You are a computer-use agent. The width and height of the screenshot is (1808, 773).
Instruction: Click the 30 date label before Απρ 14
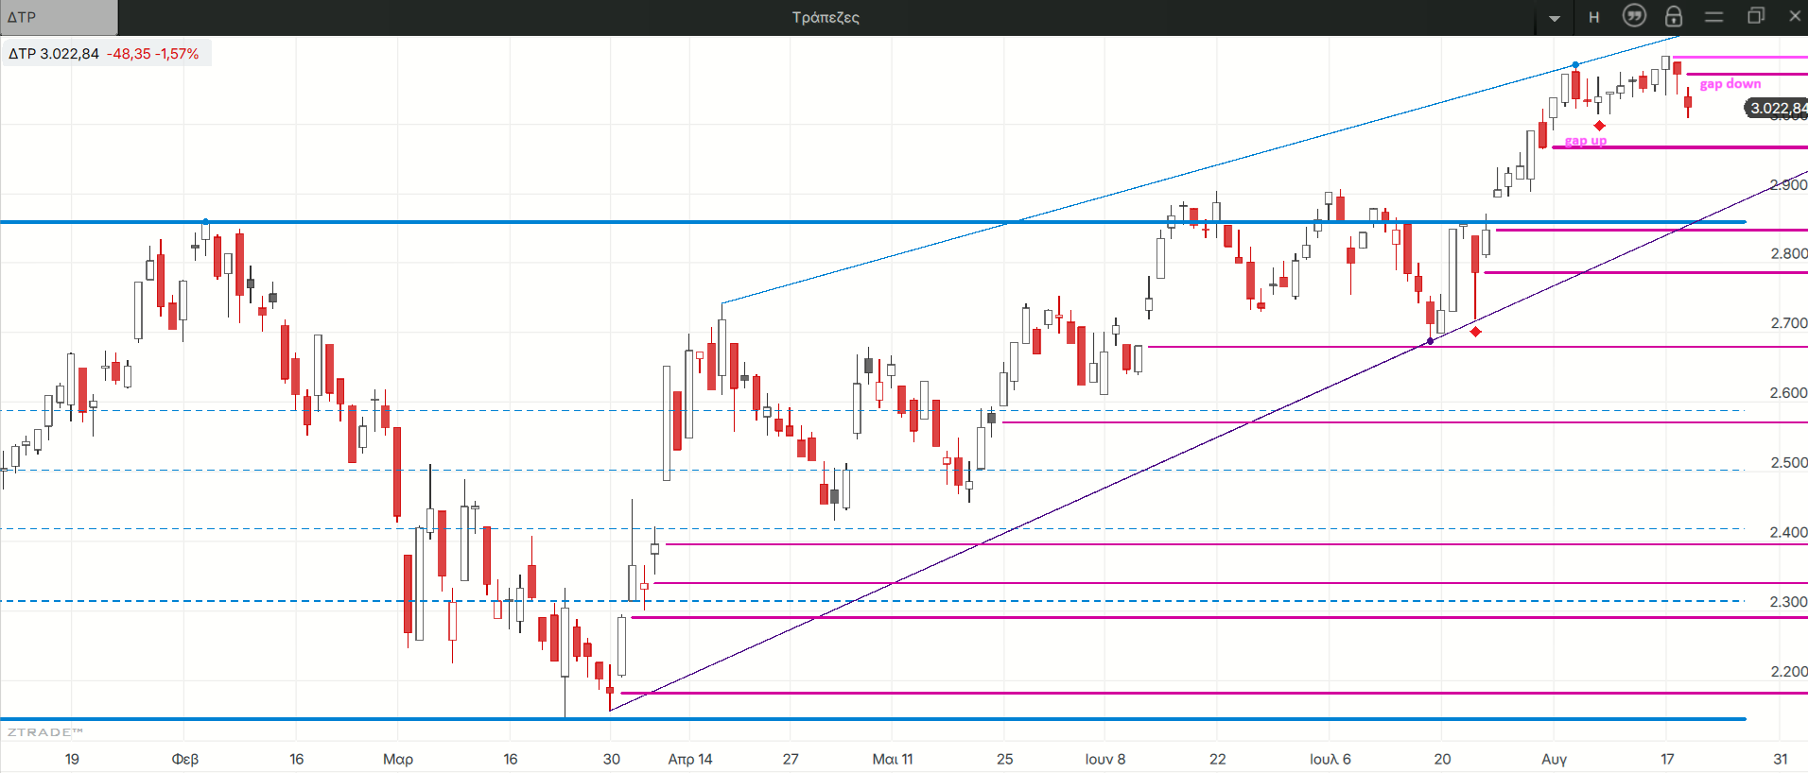coord(612,759)
